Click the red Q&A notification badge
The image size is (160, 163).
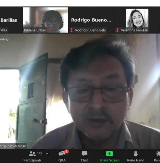tap(67, 152)
